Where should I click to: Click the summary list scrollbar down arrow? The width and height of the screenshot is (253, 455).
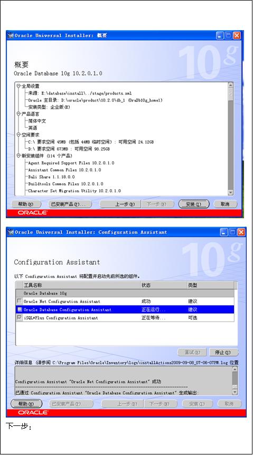click(x=231, y=192)
